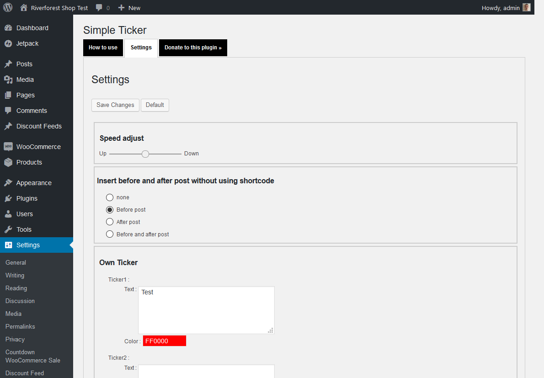Select the "After post" radio option

[x=110, y=222]
